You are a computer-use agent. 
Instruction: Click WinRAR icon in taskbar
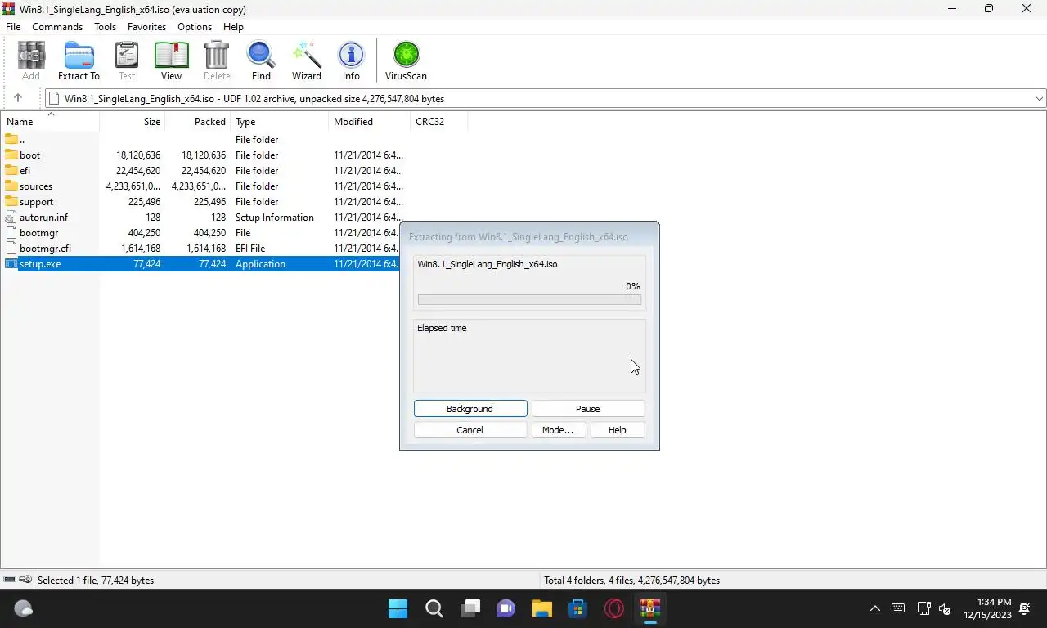pos(650,608)
